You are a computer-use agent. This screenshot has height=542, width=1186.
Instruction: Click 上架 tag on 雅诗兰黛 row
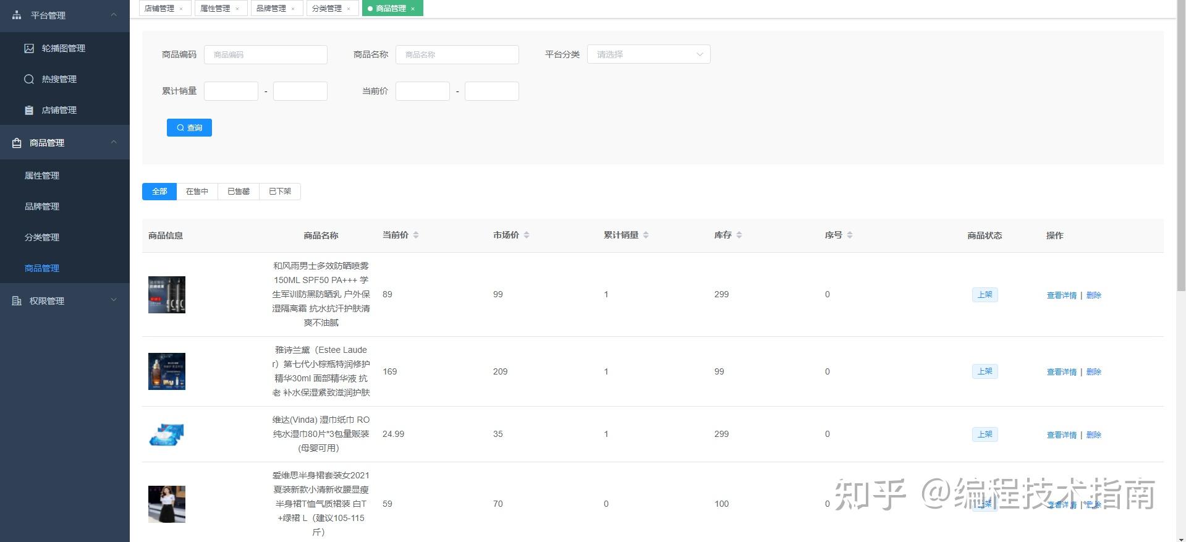coord(985,371)
